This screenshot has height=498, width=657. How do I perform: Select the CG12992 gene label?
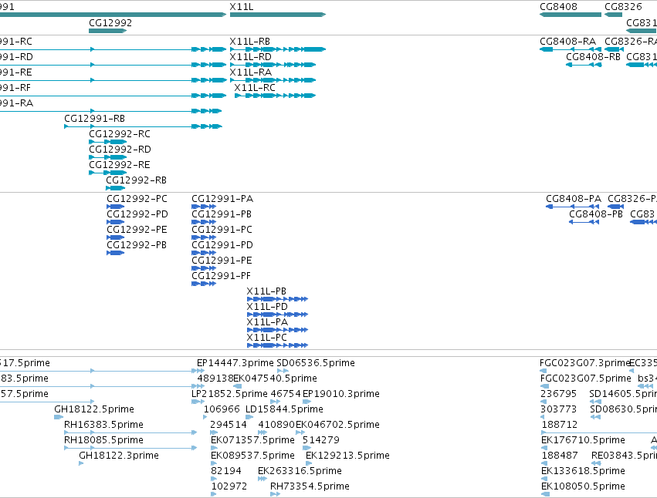coord(110,23)
